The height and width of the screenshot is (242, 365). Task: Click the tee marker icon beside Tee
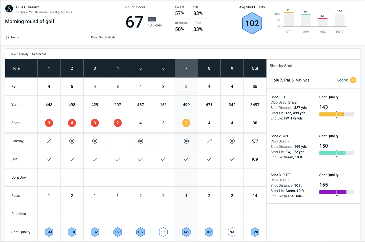click(x=8, y=37)
